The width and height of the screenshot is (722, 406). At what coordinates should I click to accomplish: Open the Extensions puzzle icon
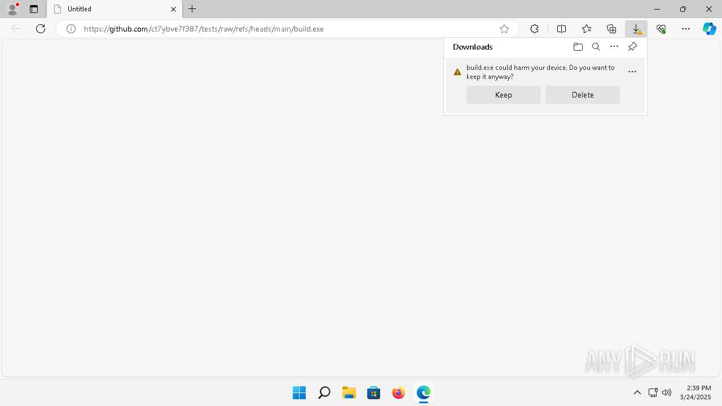click(x=534, y=29)
